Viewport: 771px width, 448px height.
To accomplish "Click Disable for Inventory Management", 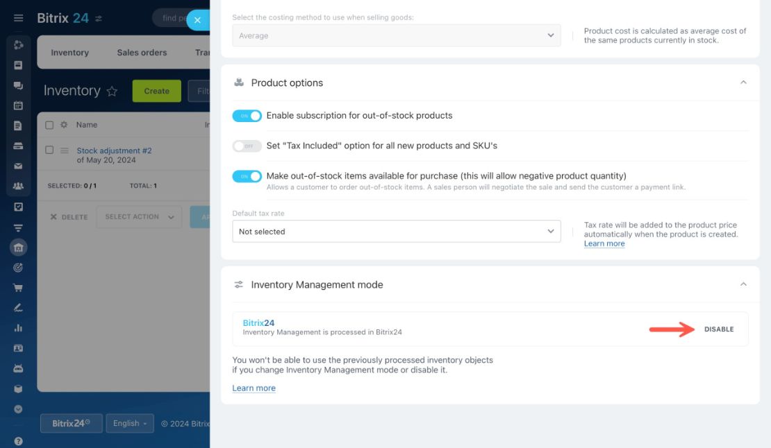I will (x=719, y=329).
